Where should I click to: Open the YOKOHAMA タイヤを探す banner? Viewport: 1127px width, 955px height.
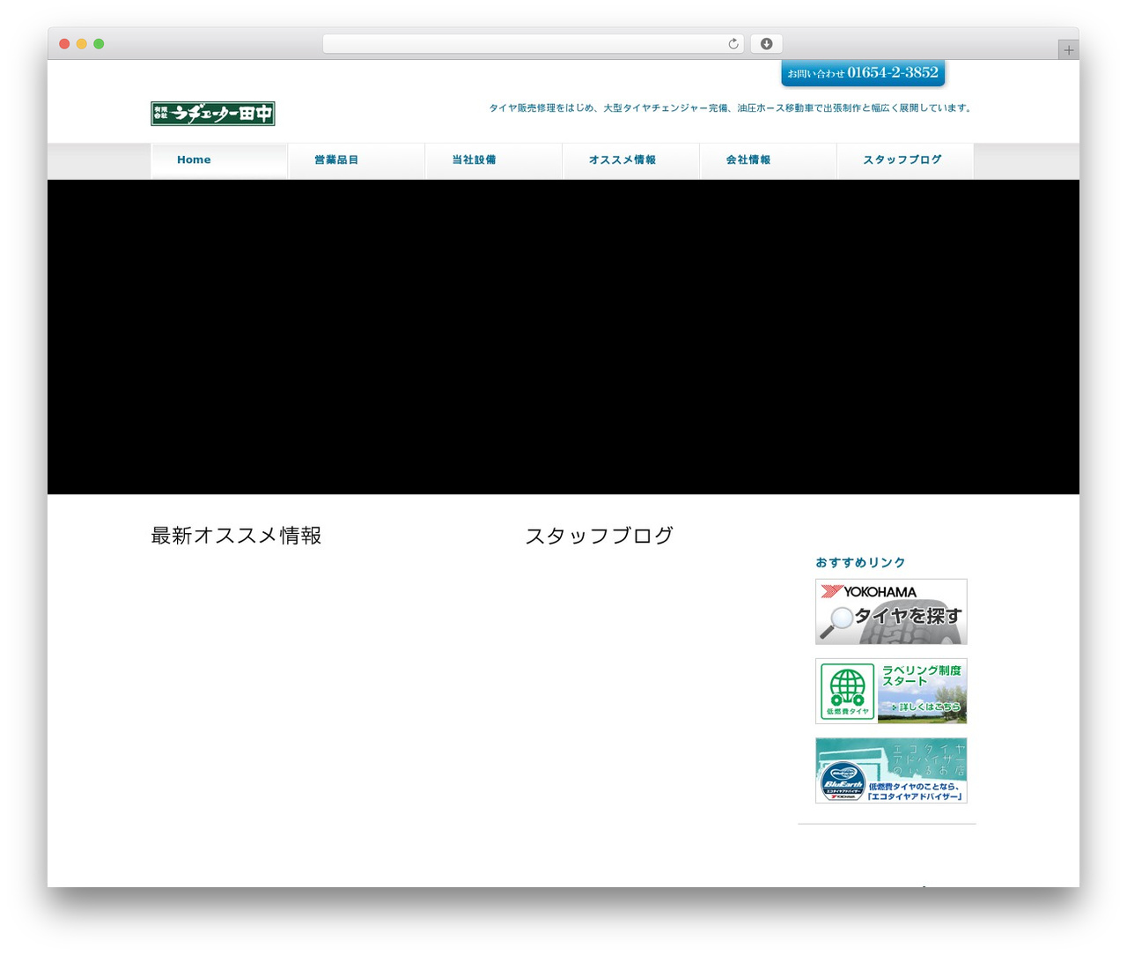pos(891,611)
